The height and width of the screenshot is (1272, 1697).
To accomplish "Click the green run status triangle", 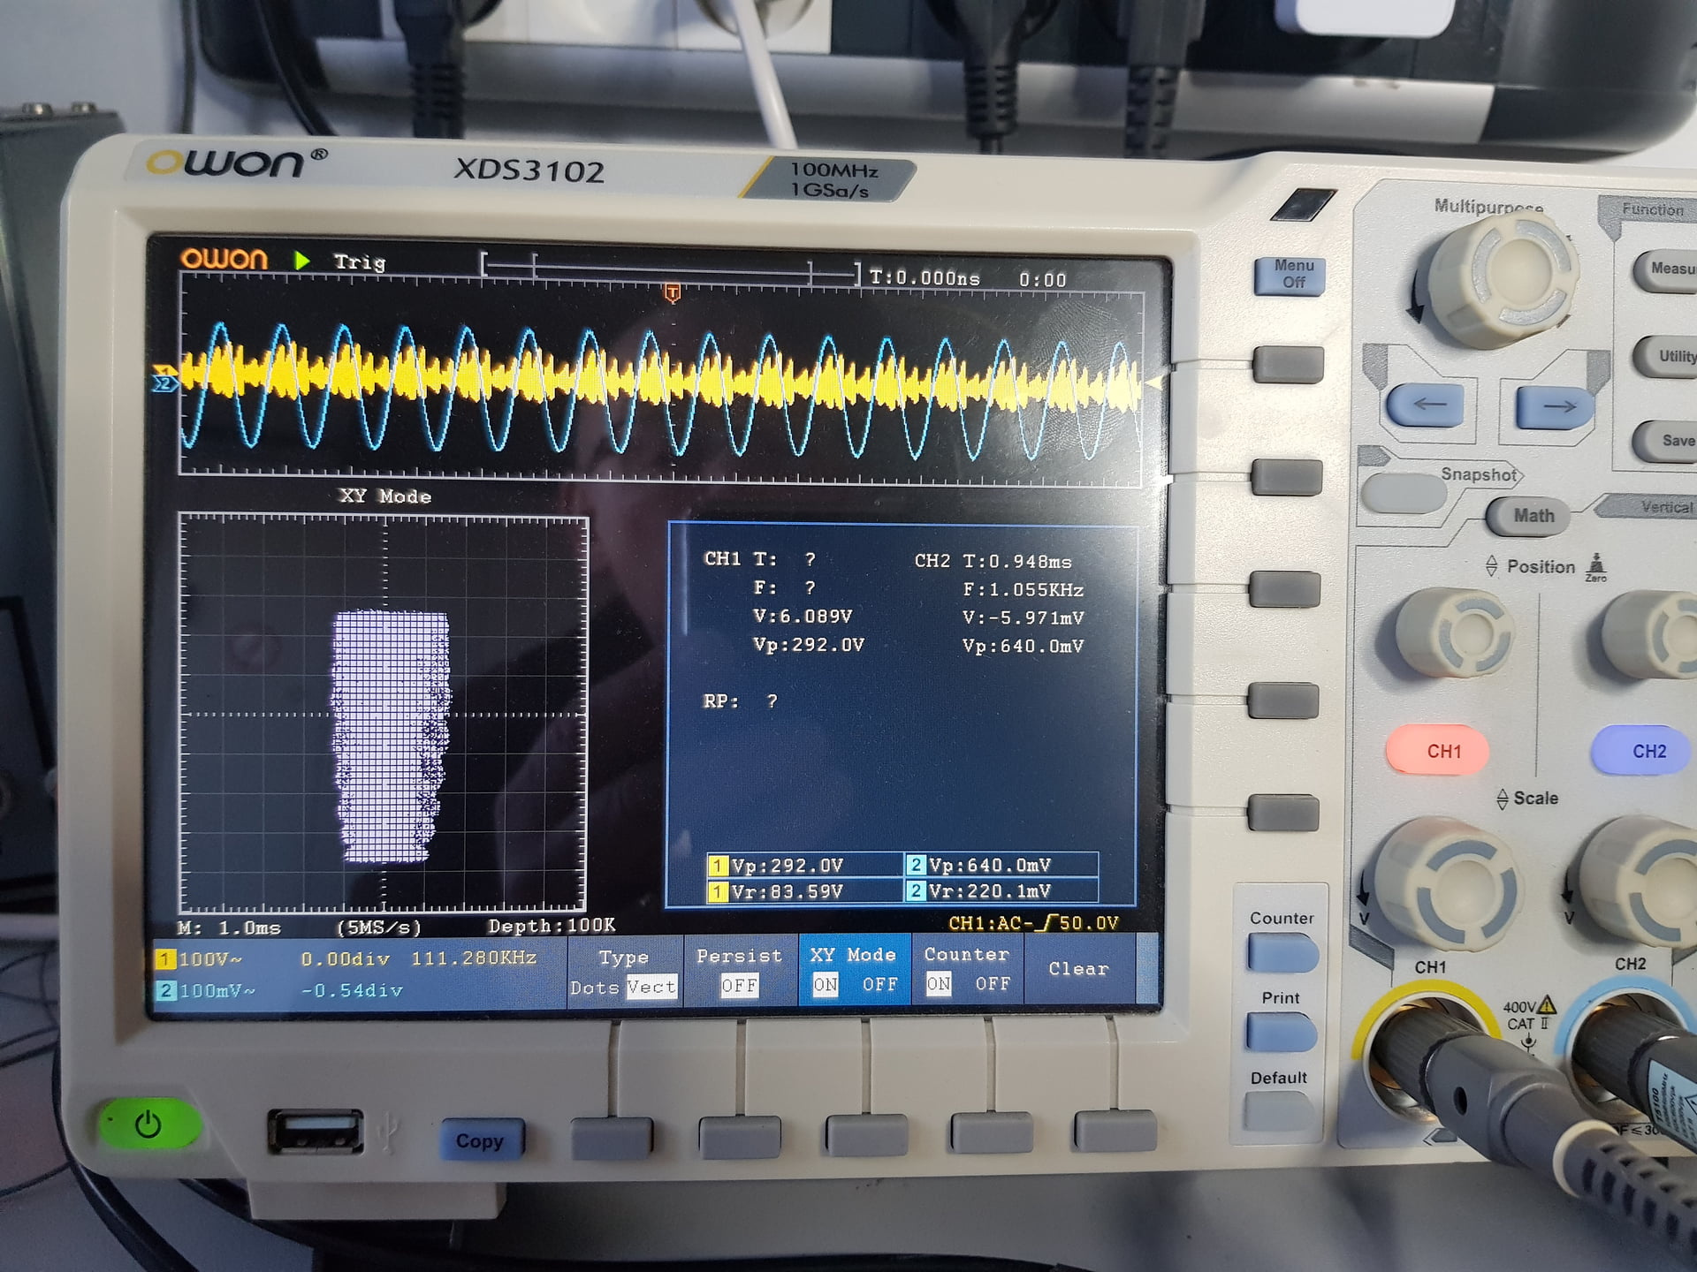I will [x=302, y=260].
